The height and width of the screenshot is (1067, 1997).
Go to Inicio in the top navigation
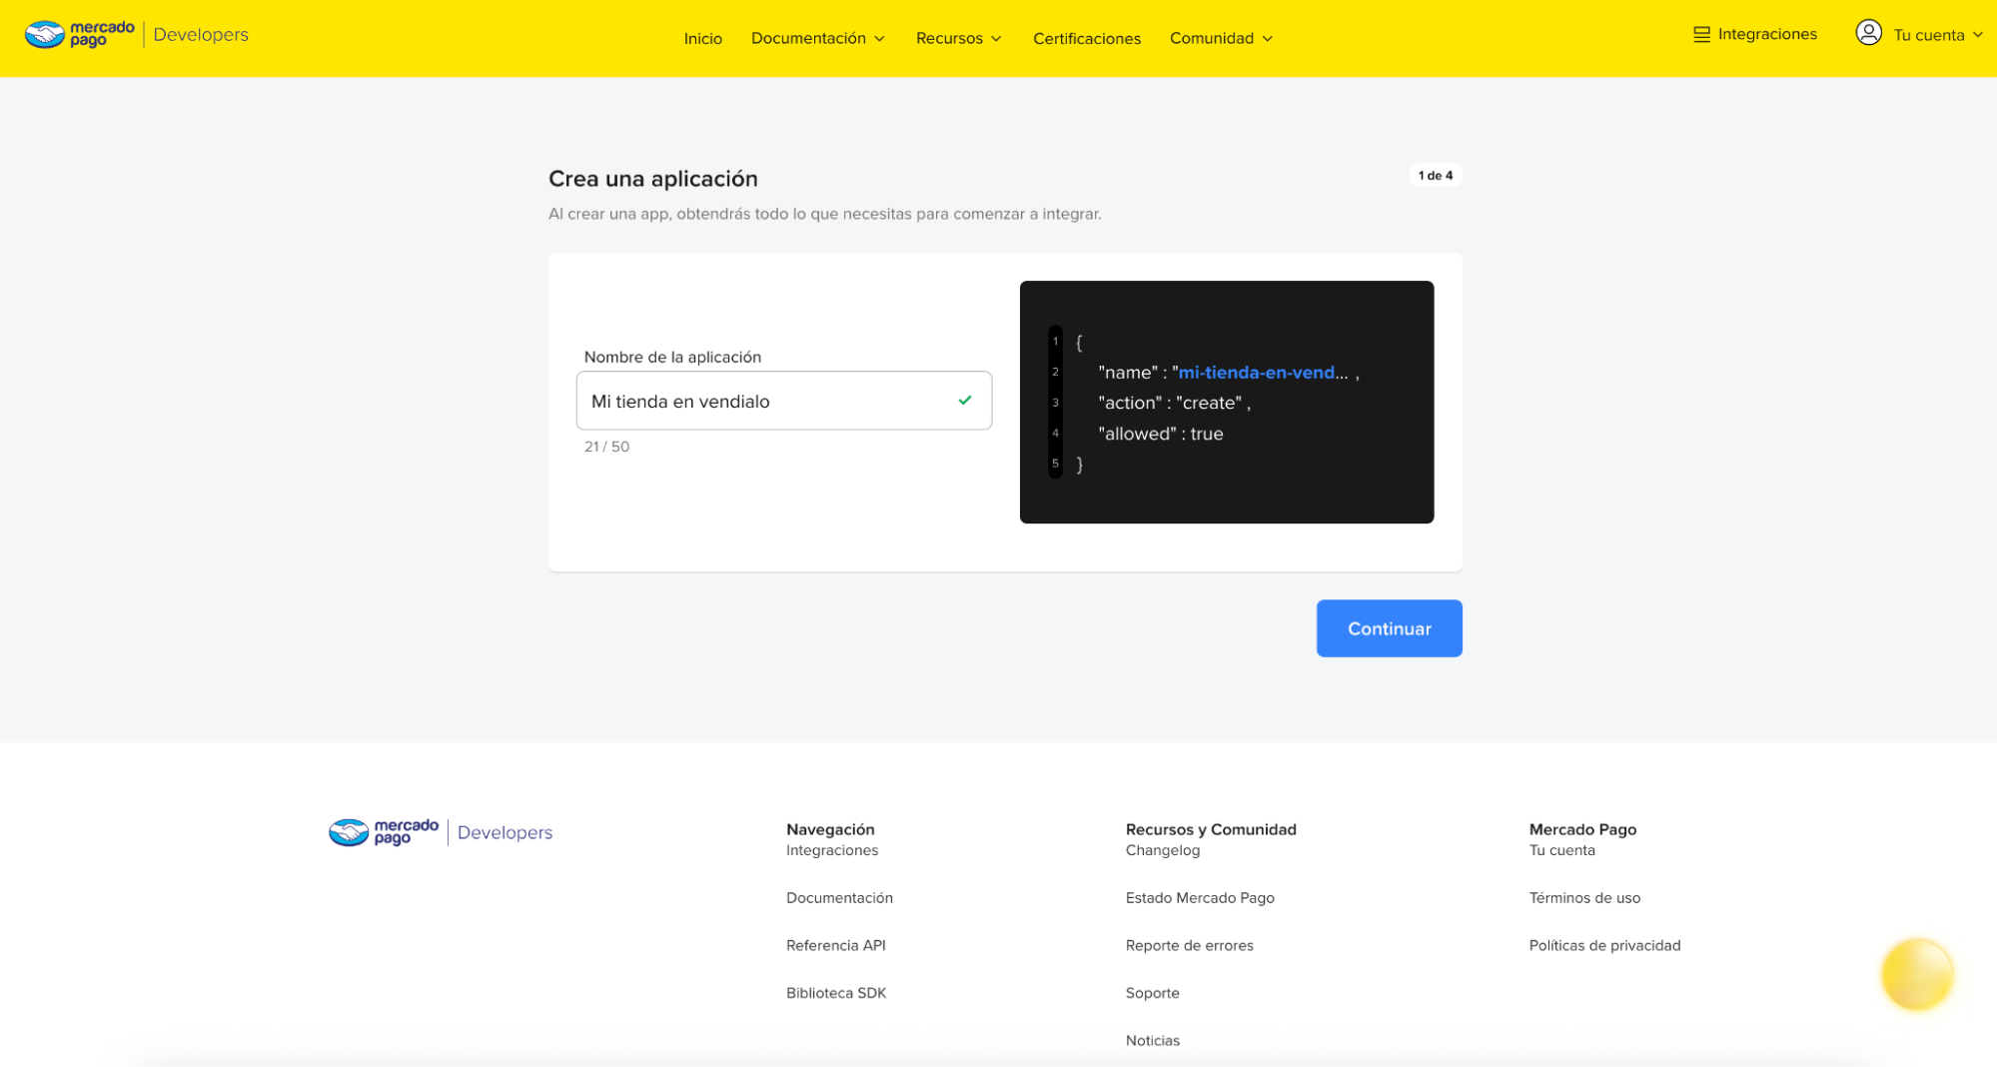pyautogui.click(x=702, y=38)
